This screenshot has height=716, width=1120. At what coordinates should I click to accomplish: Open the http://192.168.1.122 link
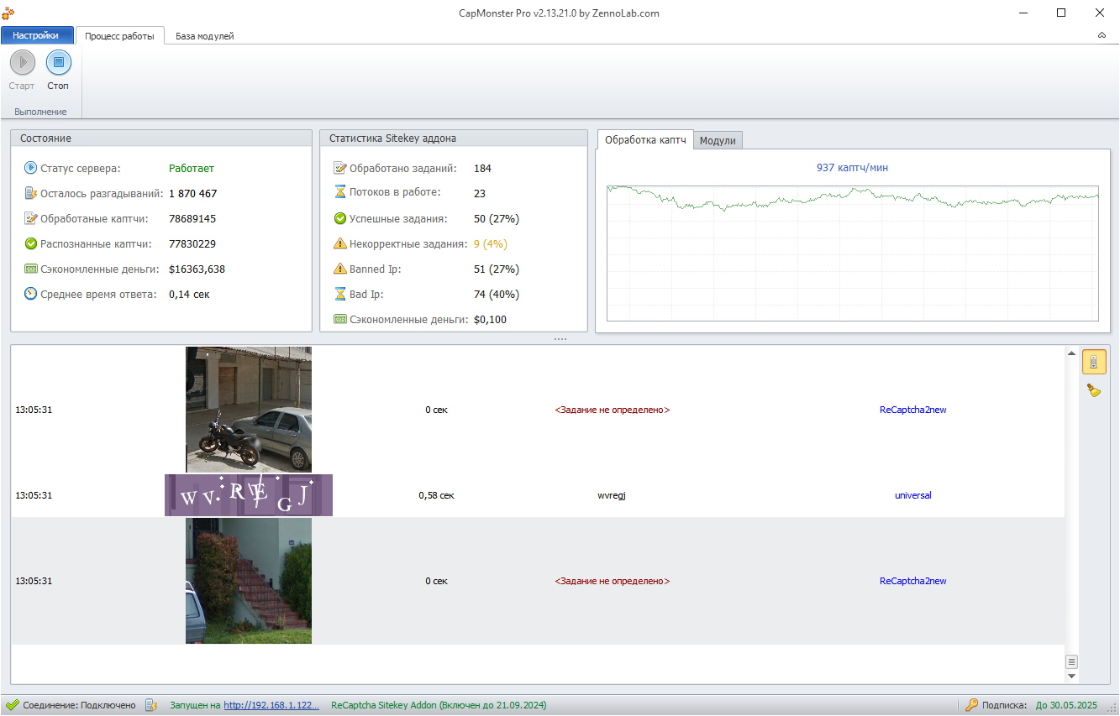click(x=271, y=705)
